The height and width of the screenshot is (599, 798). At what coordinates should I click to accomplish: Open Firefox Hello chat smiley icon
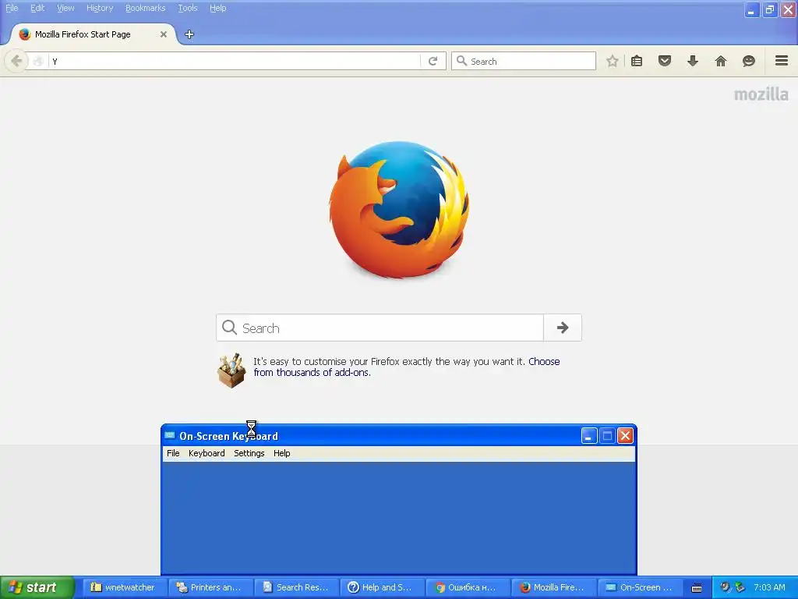749,61
